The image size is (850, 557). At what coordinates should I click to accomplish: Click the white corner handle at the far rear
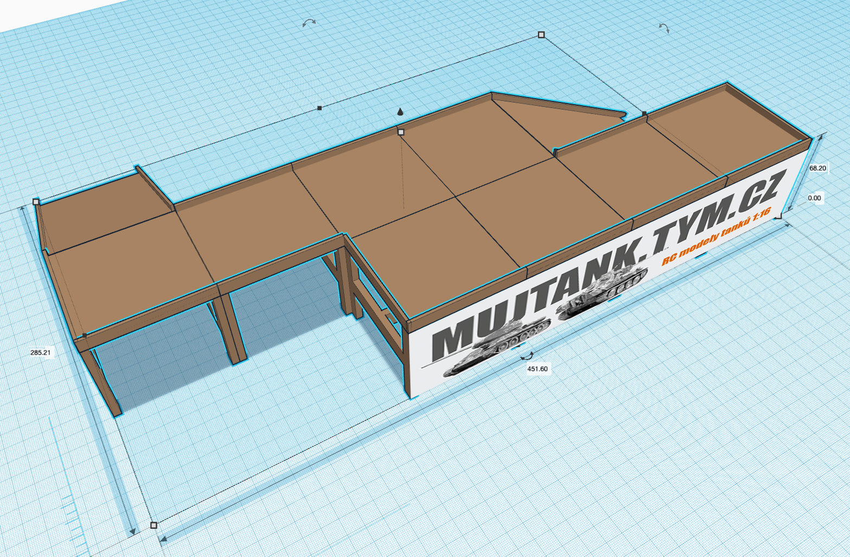click(541, 35)
